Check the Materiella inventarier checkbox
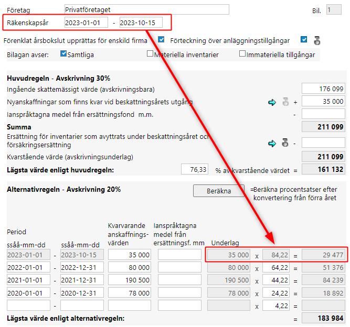350x327 pixels. 150,54
